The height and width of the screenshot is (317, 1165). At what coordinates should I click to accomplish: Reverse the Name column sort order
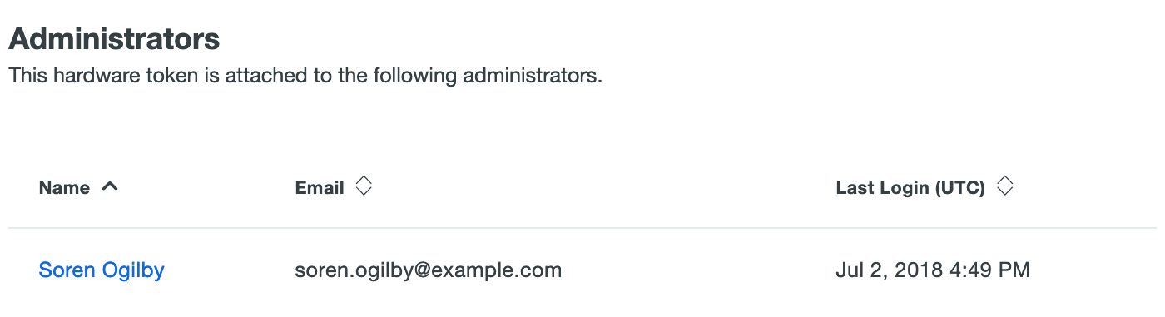coord(110,187)
